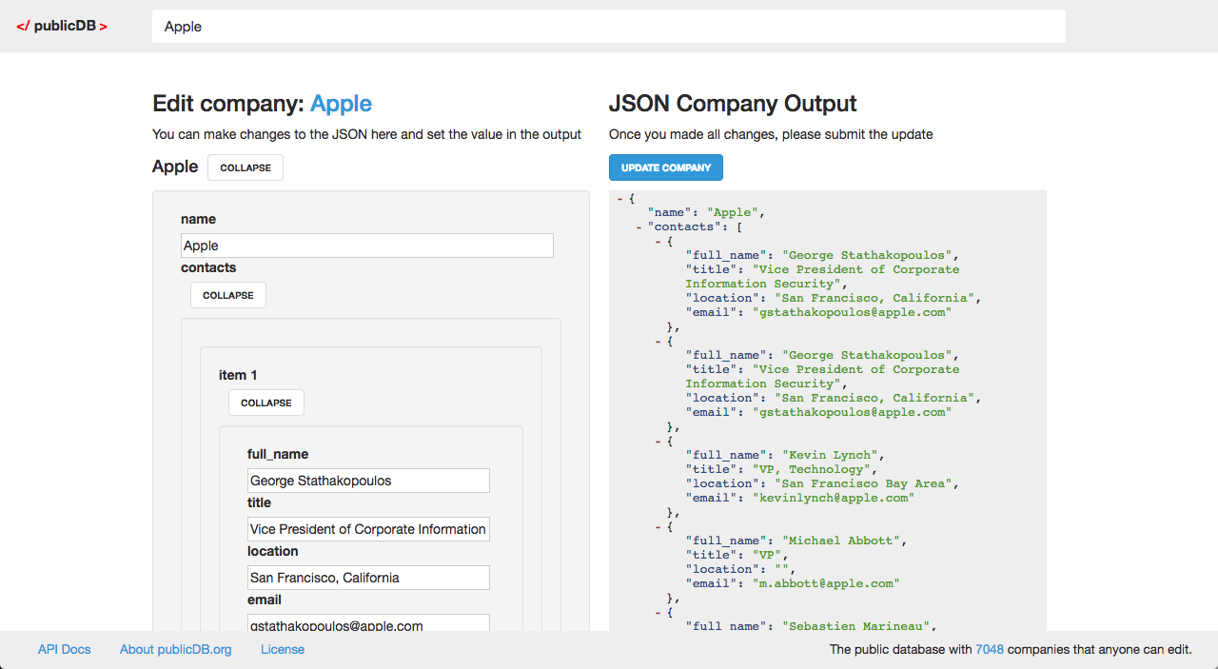This screenshot has width=1218, height=669.
Task: Edit the location field San Francisco, California
Action: 368,578
